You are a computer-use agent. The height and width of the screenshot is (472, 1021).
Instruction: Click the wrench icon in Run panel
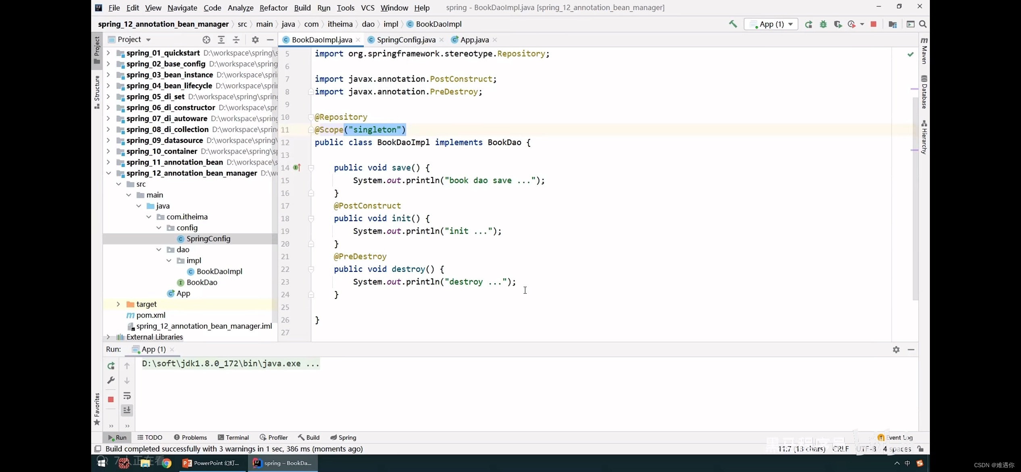click(111, 380)
